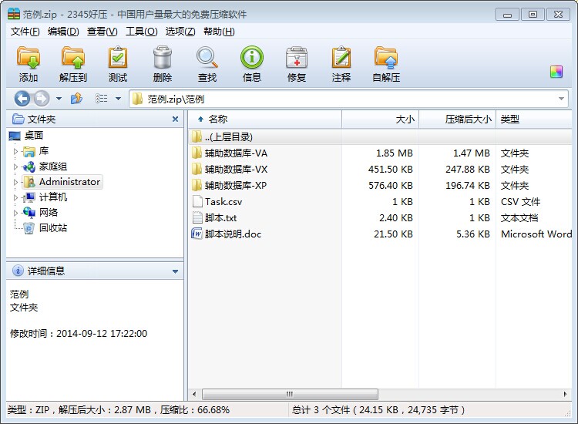This screenshot has width=578, height=424.
Task: Open the navigation history dropdown arrow
Action: click(59, 99)
